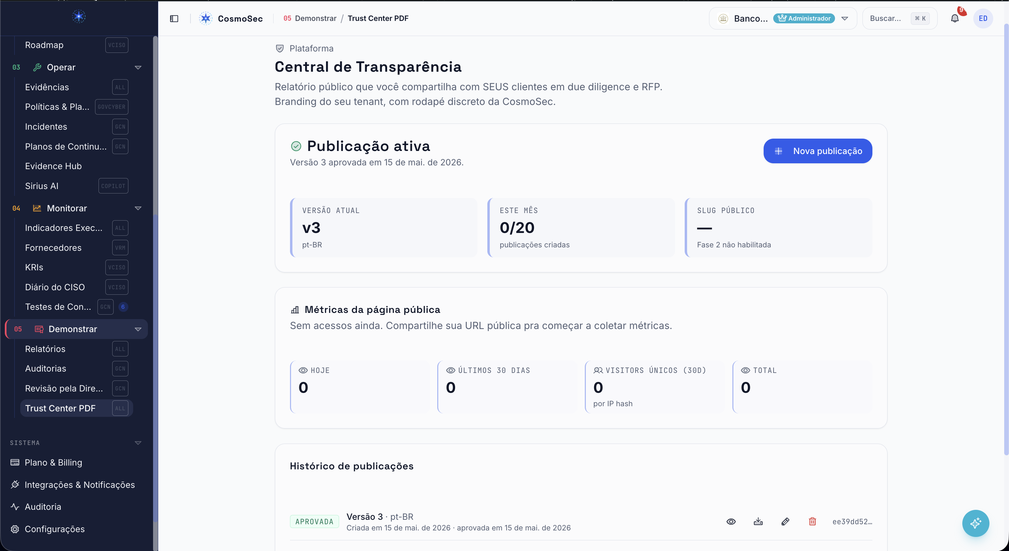Open Integrações & Notificações
Viewport: 1009px width, 551px height.
(x=80, y=485)
